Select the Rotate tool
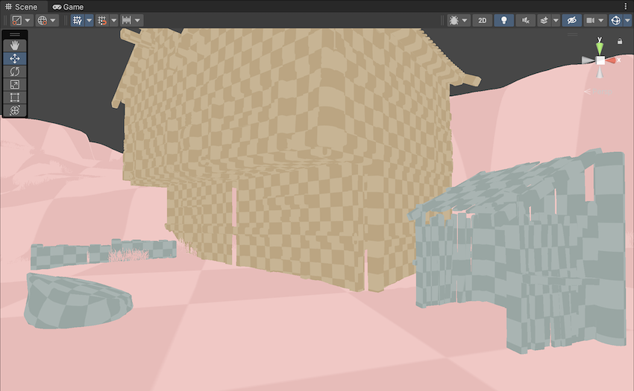 click(x=15, y=71)
